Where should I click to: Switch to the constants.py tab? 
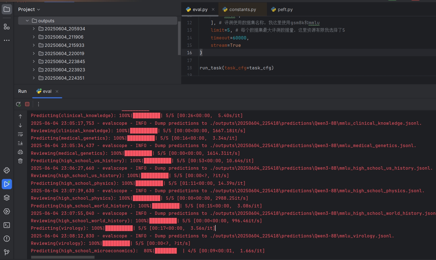[242, 9]
